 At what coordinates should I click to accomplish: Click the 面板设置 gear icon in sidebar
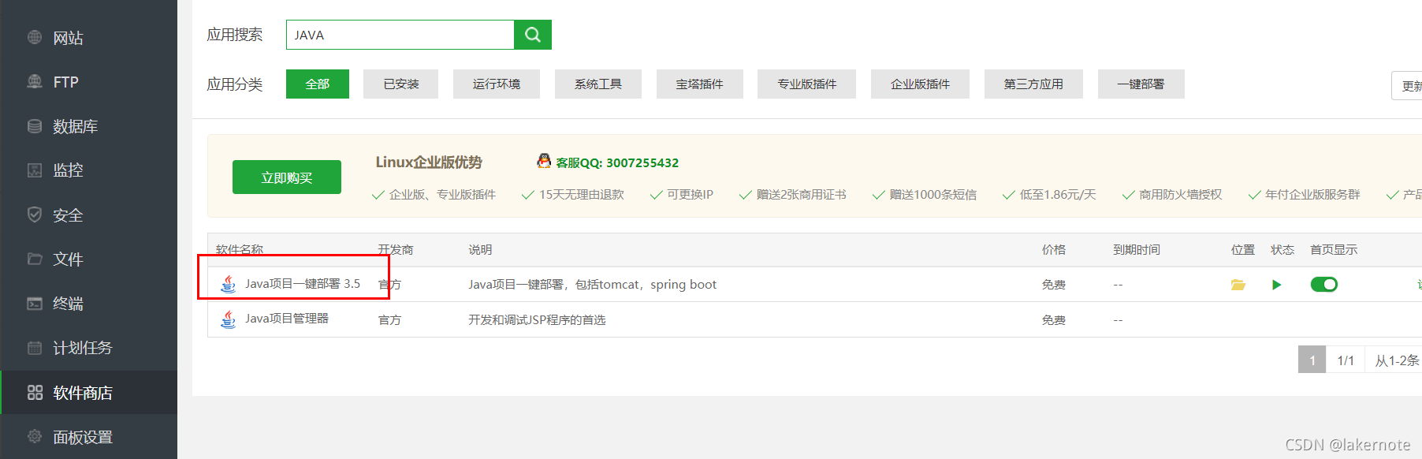coord(35,436)
